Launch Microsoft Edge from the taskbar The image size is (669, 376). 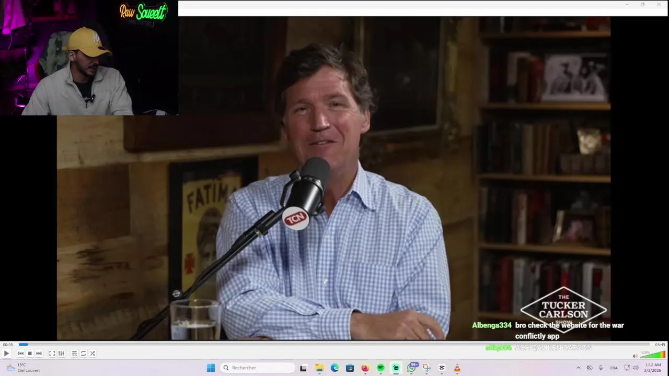[334, 368]
